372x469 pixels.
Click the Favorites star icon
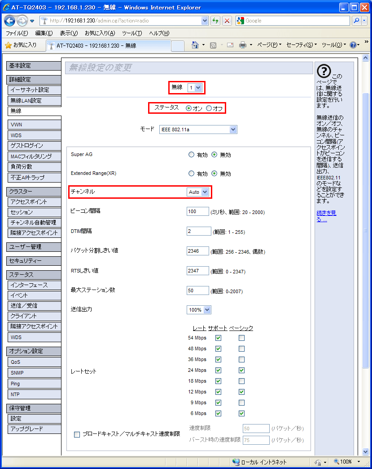9,45
